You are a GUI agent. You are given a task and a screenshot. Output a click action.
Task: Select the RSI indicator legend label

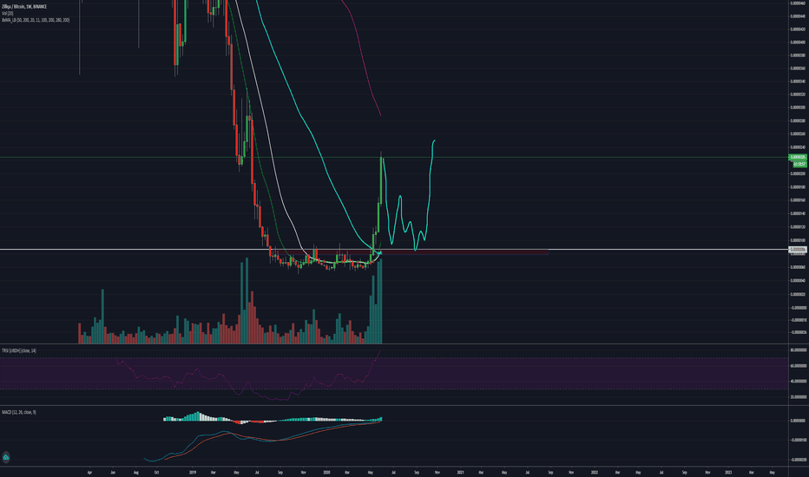(x=19, y=350)
